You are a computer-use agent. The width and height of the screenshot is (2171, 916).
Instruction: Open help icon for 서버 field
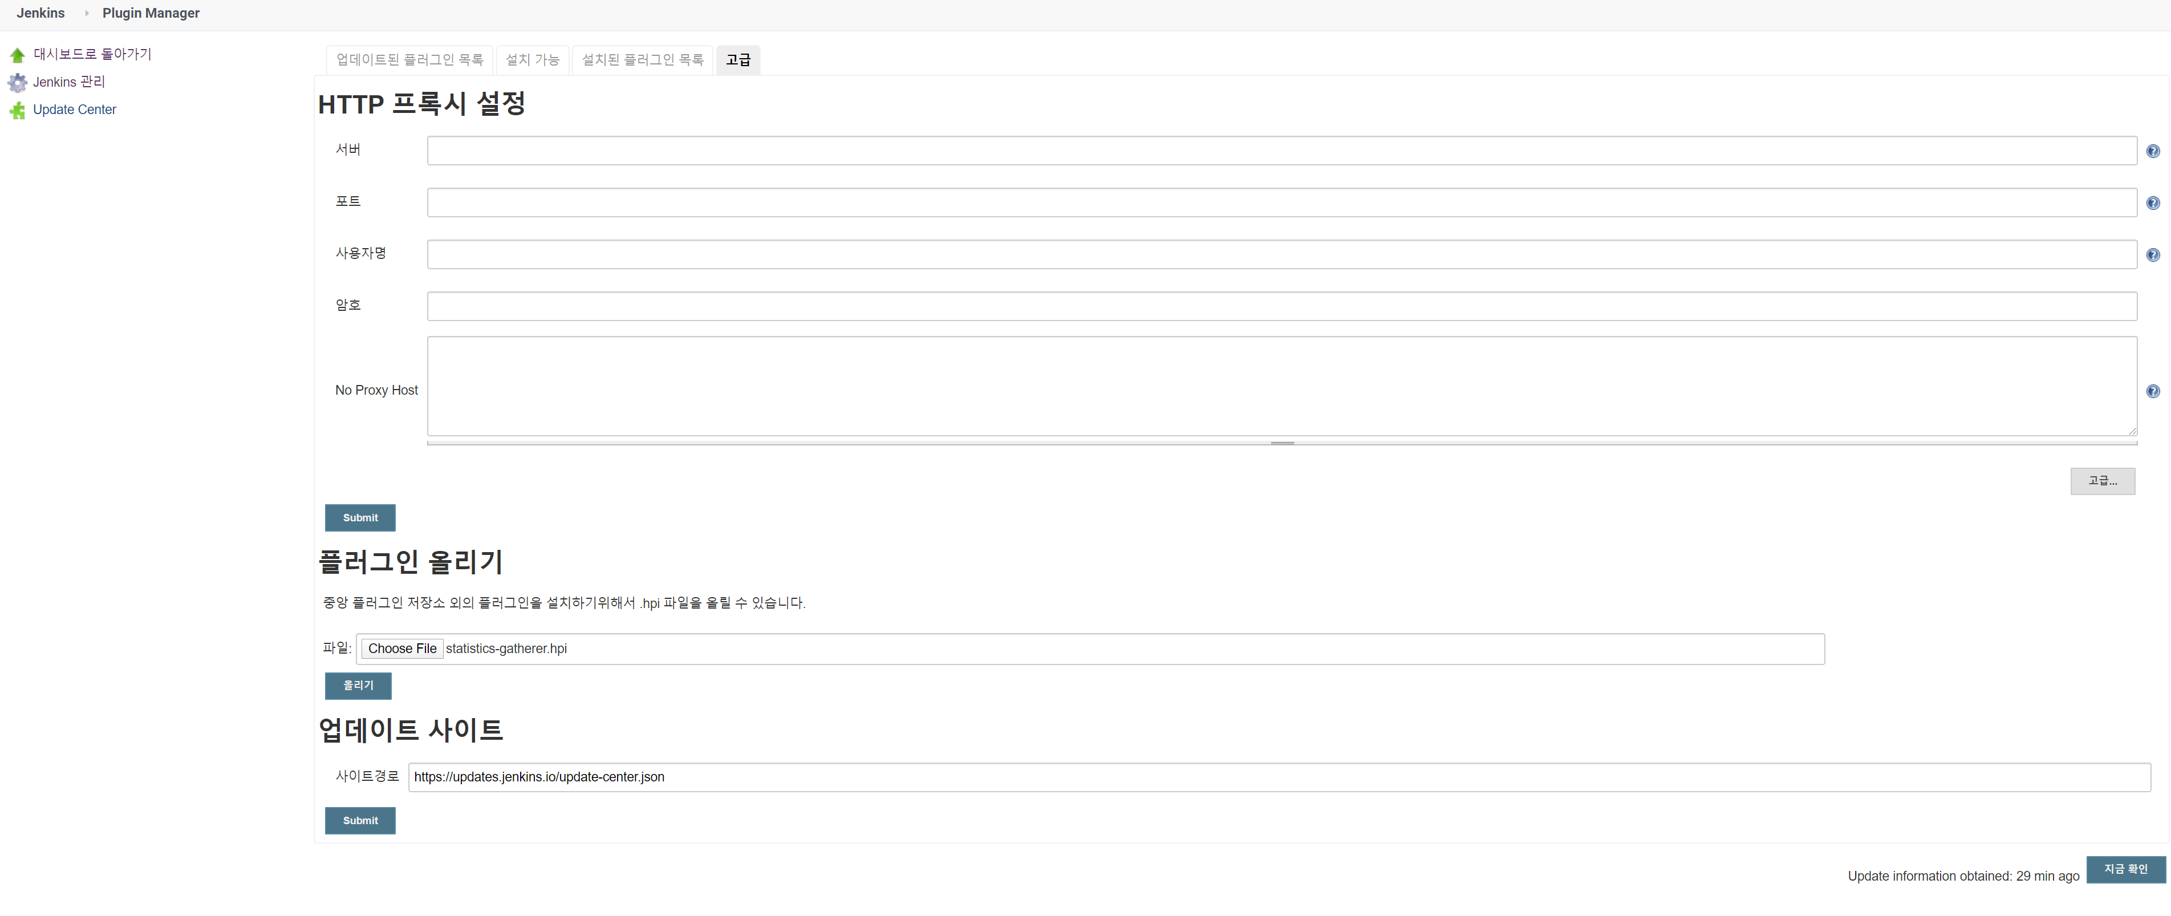coord(2152,151)
